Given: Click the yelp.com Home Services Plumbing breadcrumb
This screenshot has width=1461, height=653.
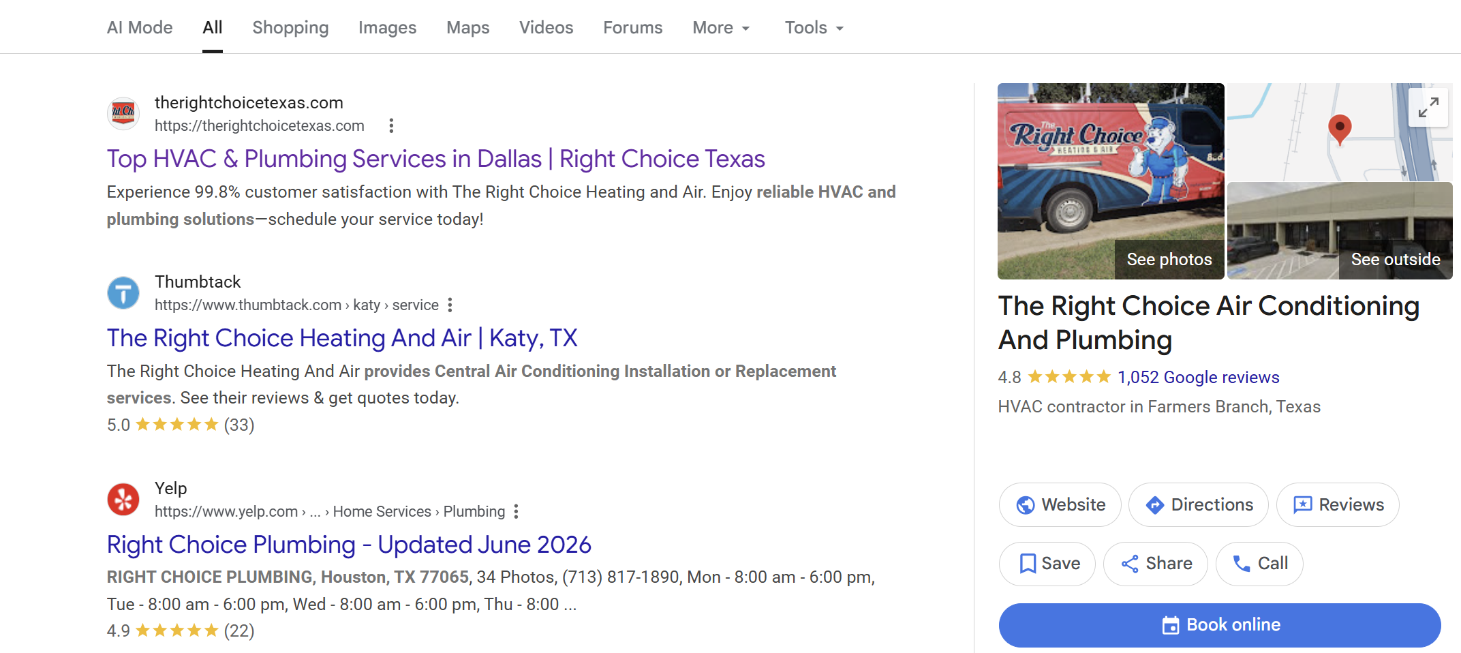Looking at the screenshot, I should [330, 512].
